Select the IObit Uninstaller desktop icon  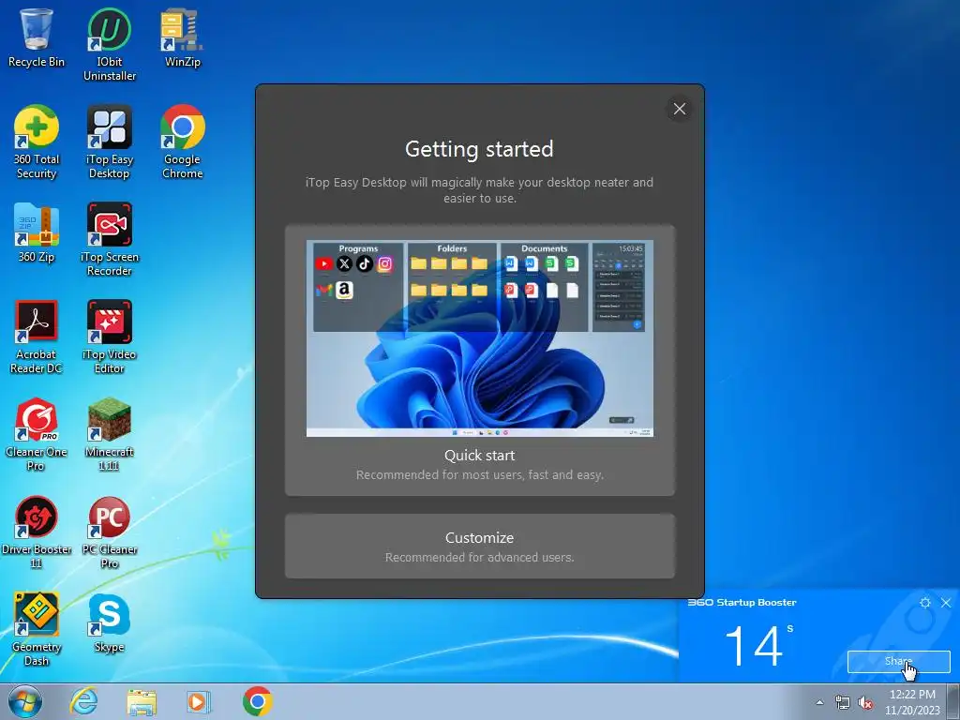coord(110,44)
